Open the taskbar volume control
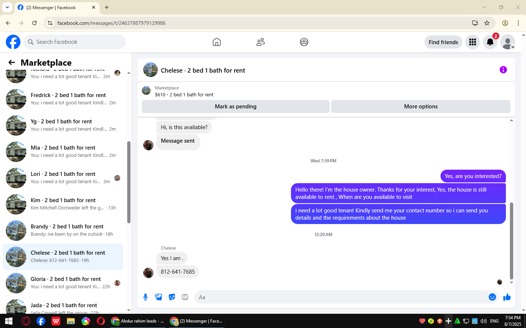Image resolution: width=526 pixels, height=328 pixels. 484,321
